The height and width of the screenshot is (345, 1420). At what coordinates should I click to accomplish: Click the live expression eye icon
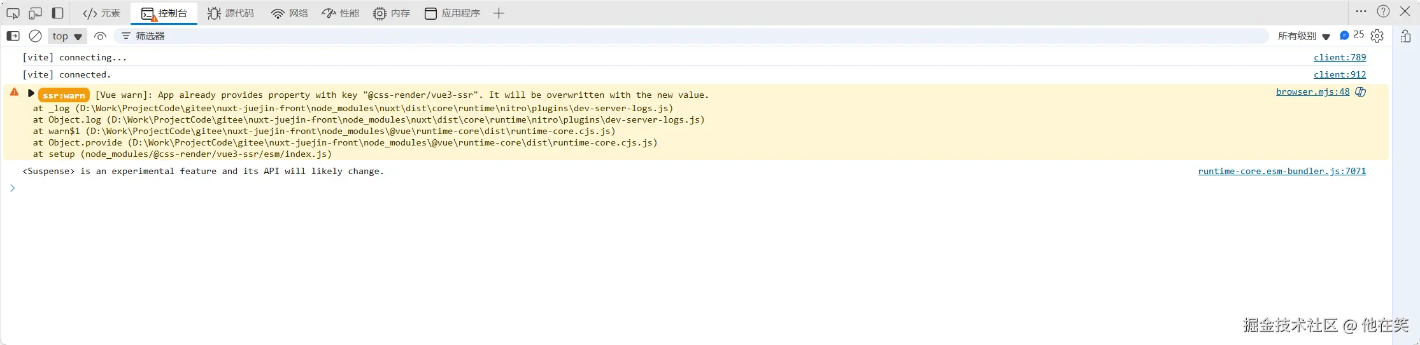point(100,36)
